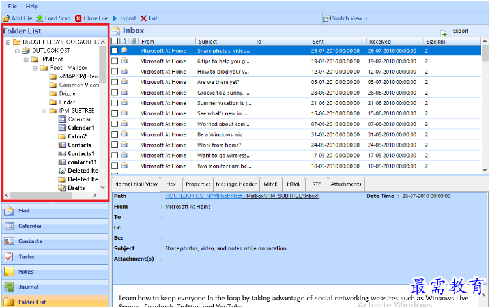Click the envelope icon of 'Are we there yet?' row
The width and height of the screenshot is (490, 307).
coord(124,81)
